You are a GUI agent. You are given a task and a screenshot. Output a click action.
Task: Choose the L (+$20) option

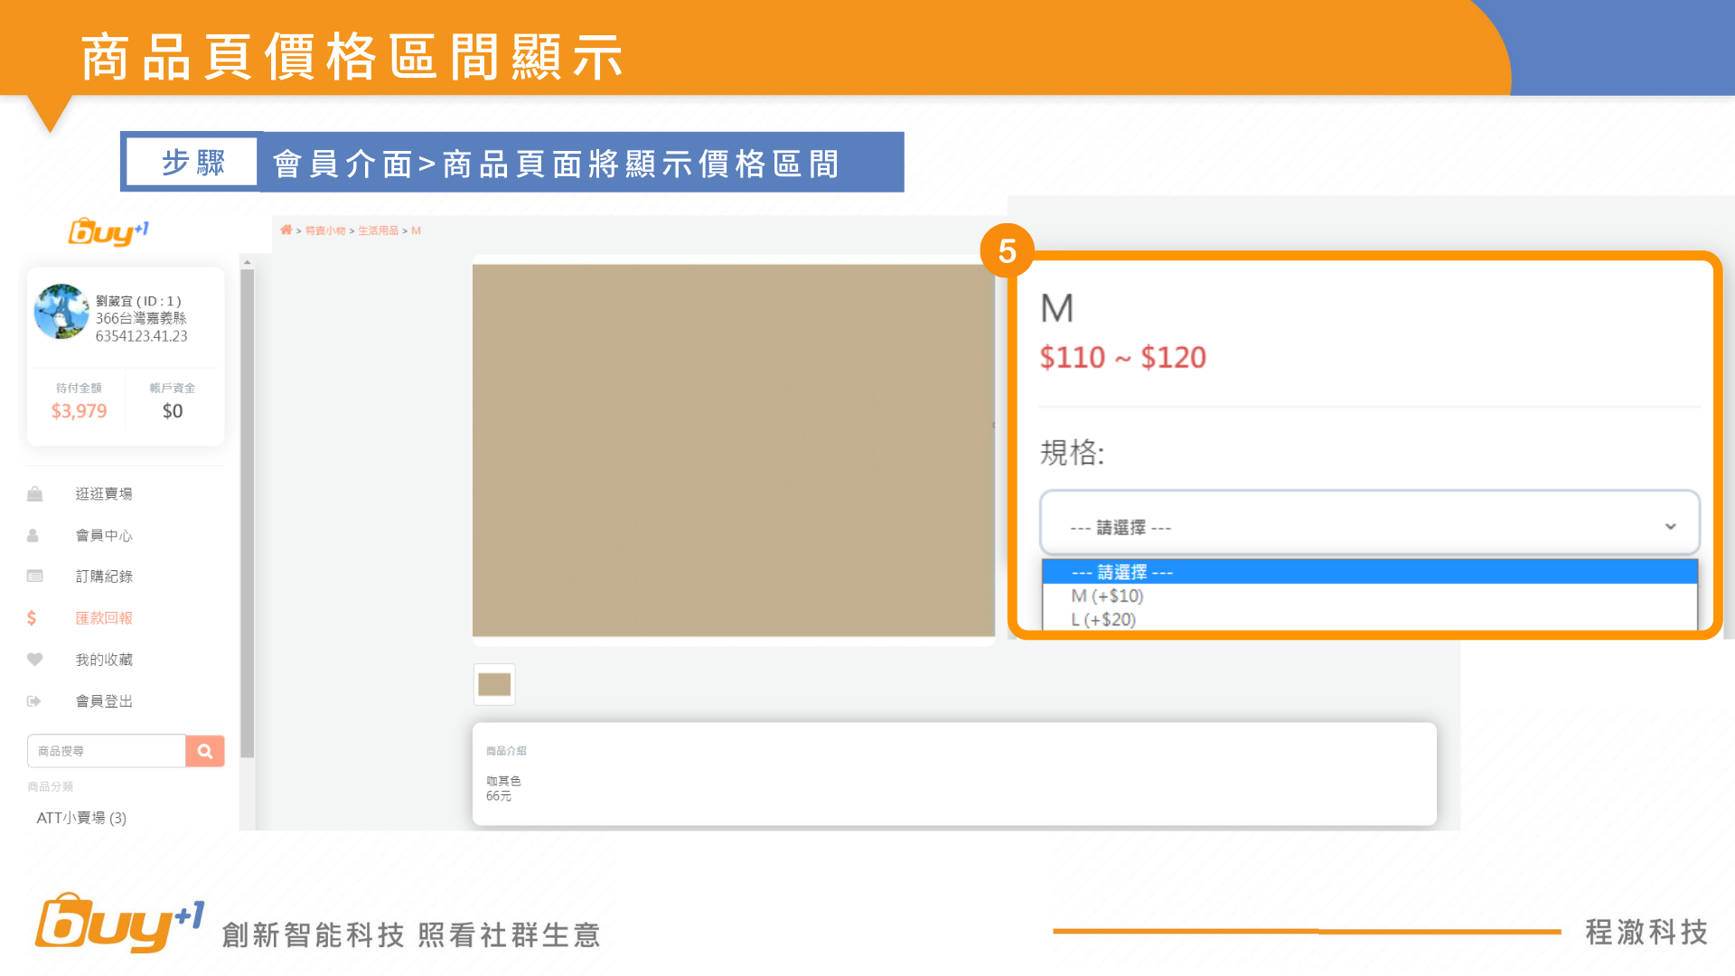coord(1103,620)
